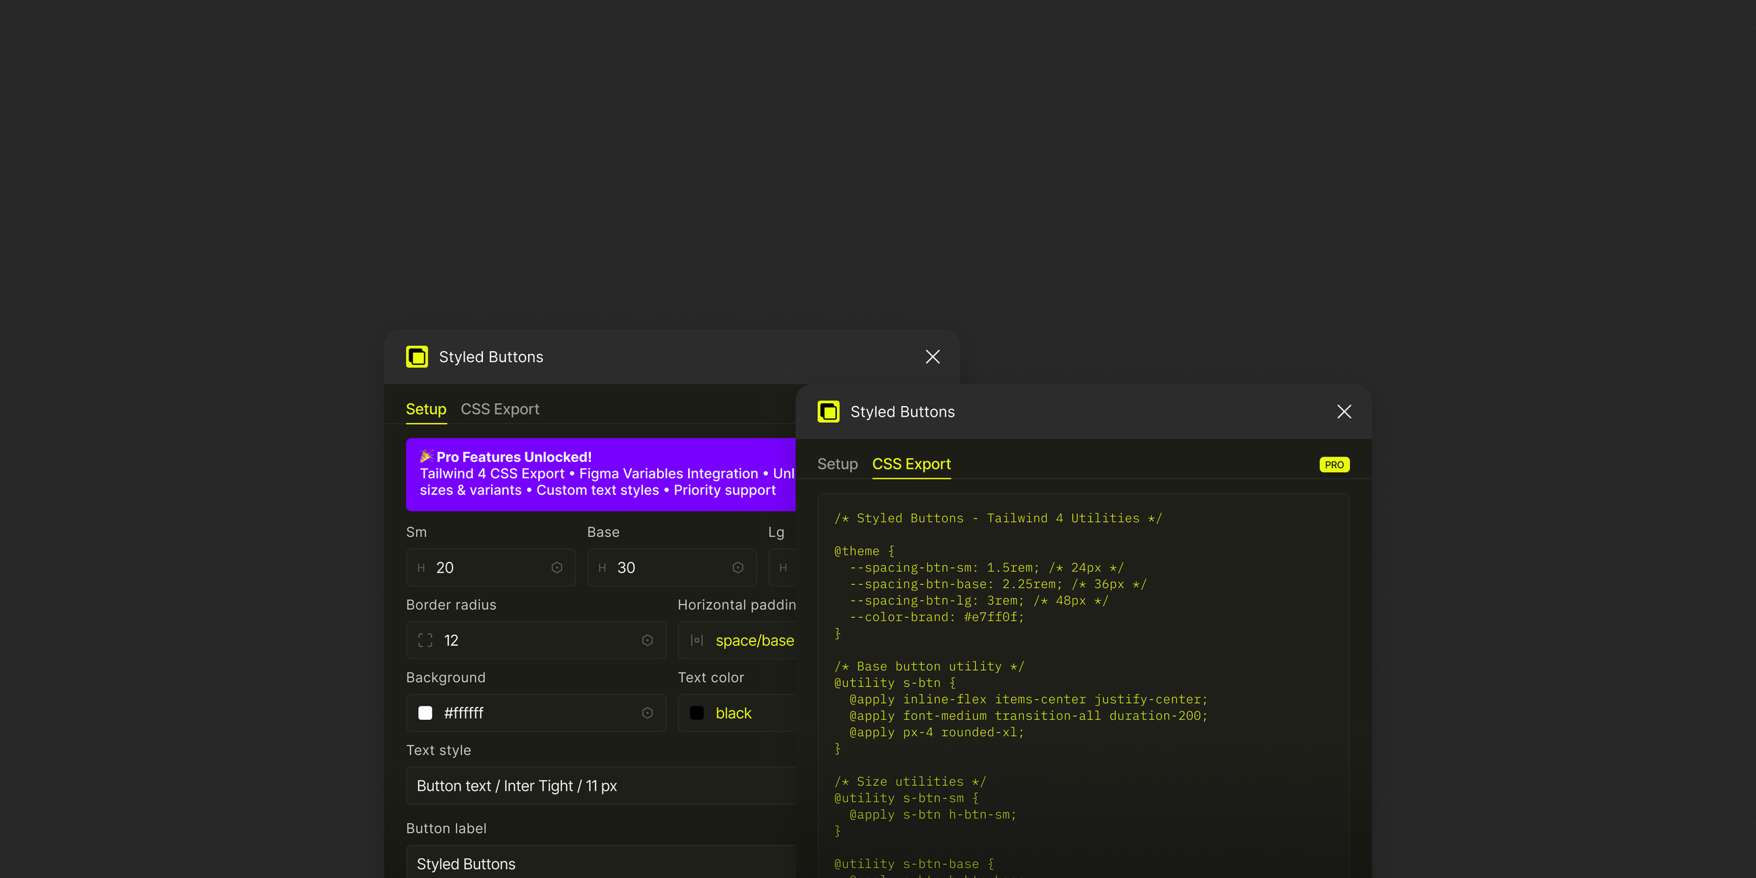The width and height of the screenshot is (1756, 878).
Task: Click the Styled Buttons logo in the front window
Action: click(x=828, y=412)
